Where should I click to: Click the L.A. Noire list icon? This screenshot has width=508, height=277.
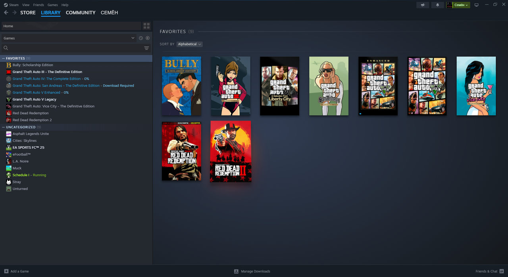pyautogui.click(x=9, y=161)
